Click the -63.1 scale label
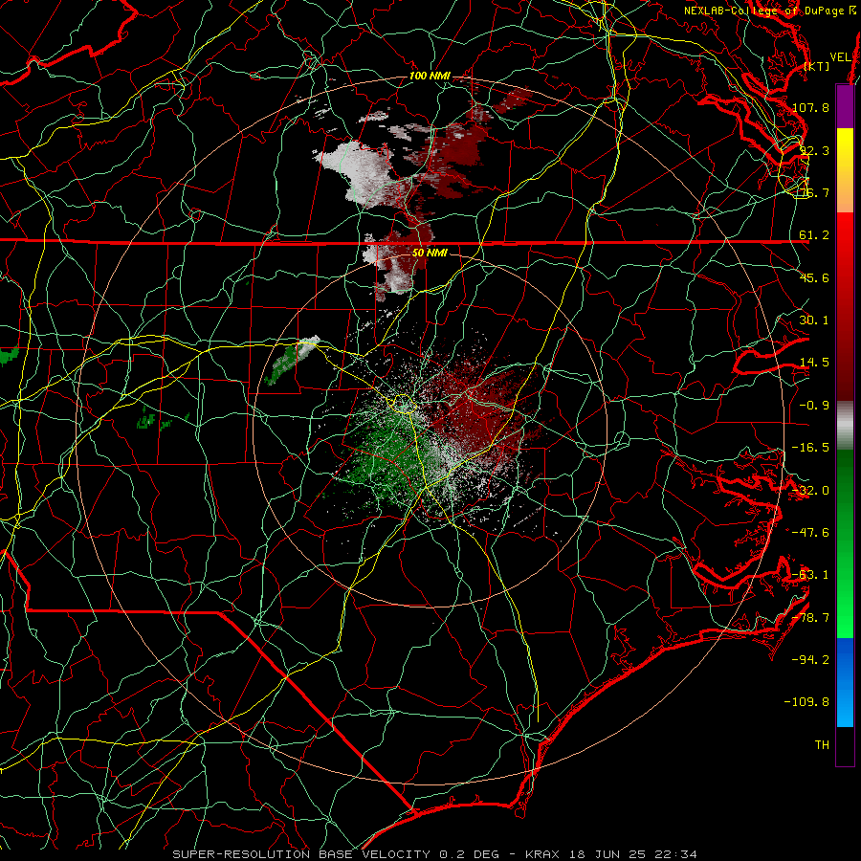Screen dimensions: 861x861 coord(810,575)
